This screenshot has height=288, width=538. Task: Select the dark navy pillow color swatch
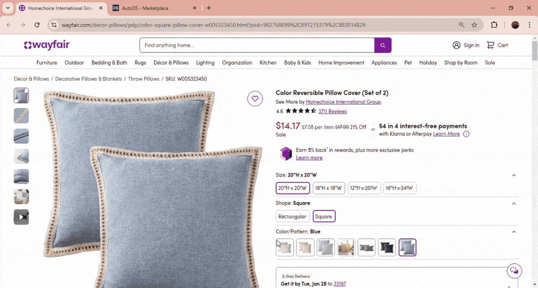point(387,247)
